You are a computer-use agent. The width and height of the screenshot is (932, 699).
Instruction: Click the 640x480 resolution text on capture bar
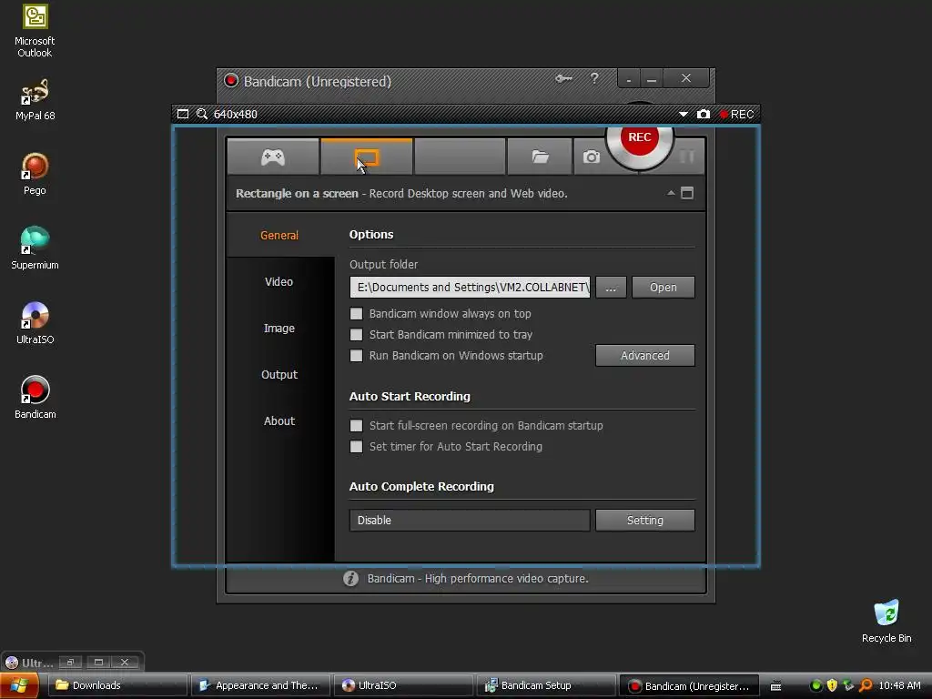(236, 114)
